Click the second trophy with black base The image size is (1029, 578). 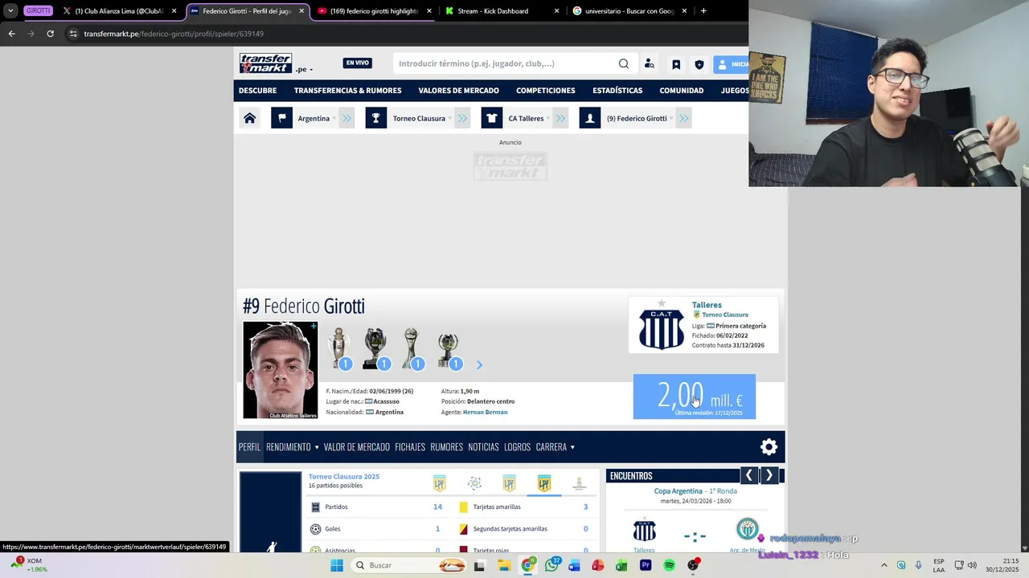point(375,348)
